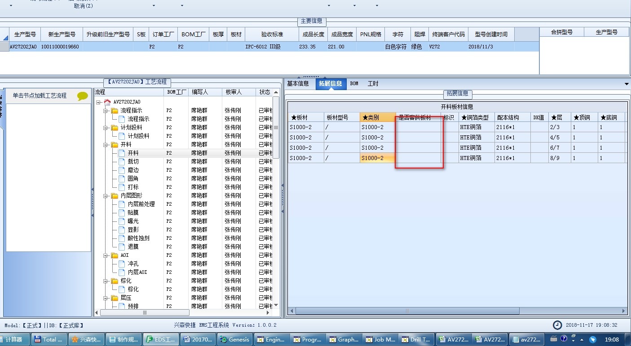The image size is (631, 346).
Task: Click the folder icon of 计划投料 group
Action: pos(115,128)
